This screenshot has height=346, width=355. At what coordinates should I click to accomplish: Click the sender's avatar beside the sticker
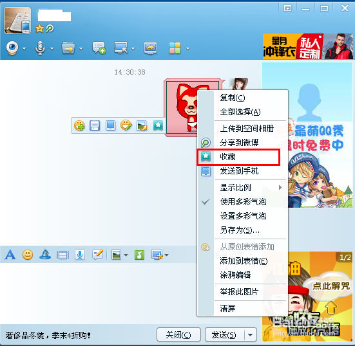point(238,84)
